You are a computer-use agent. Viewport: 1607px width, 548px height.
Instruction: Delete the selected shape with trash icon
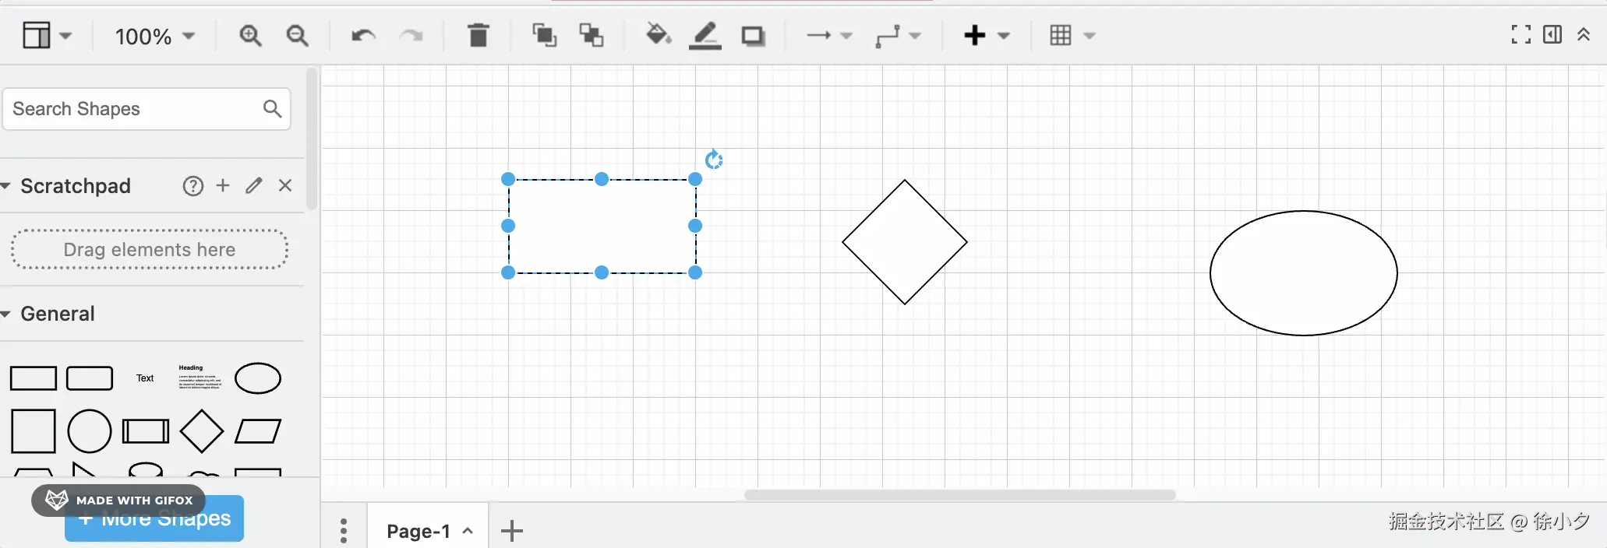pyautogui.click(x=478, y=35)
